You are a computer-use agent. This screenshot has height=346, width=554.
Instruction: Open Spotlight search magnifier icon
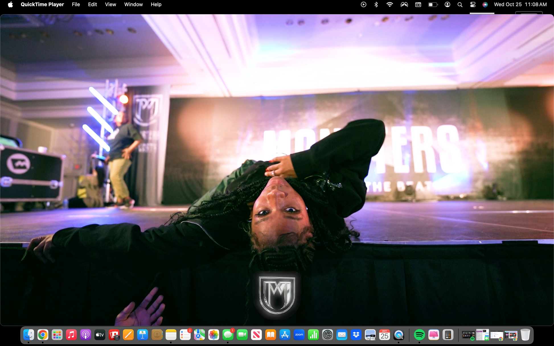point(460,4)
